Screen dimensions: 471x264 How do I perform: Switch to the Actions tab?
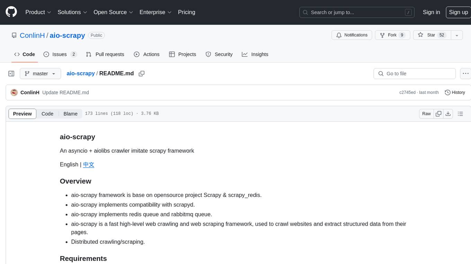coord(146,54)
